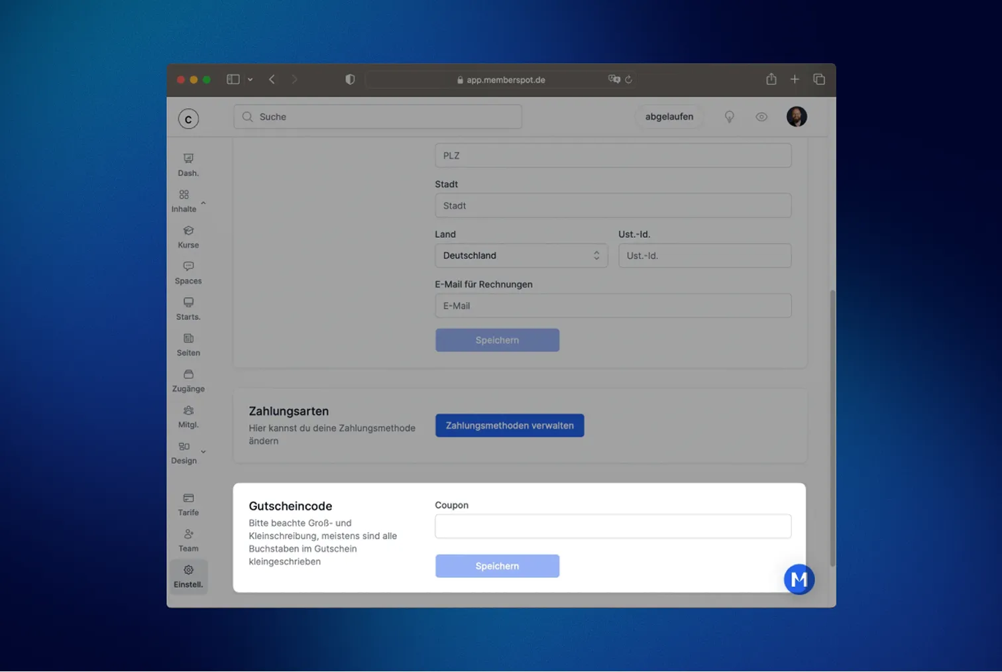Click Speichern under the Coupon field
Image resolution: width=1002 pixels, height=672 pixels.
[x=497, y=566]
